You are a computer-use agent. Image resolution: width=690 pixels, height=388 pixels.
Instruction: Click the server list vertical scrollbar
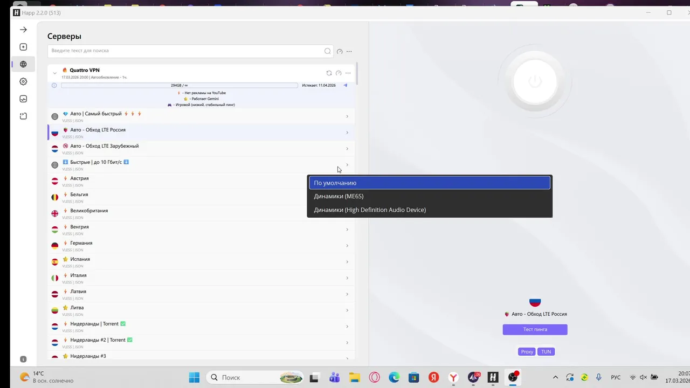click(356, 74)
